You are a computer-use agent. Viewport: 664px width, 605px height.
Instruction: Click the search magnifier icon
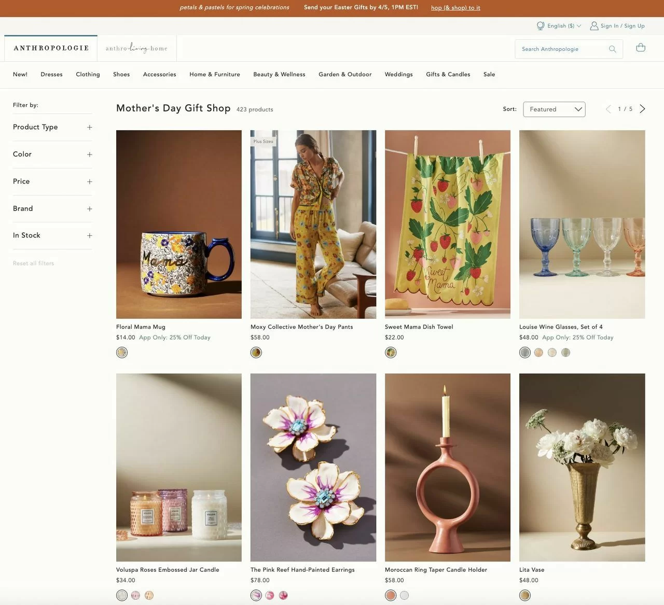612,49
